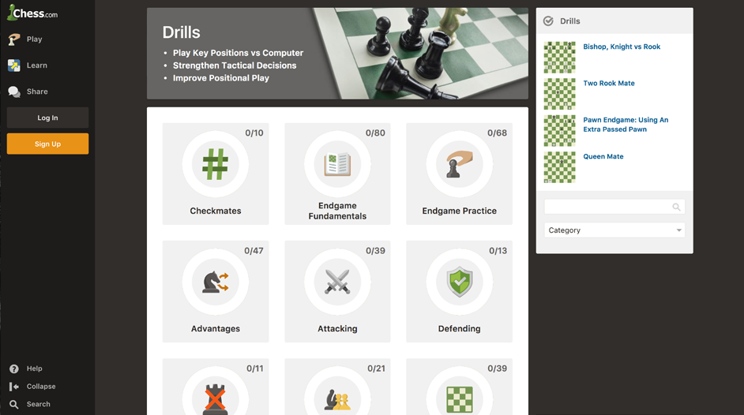The image size is (744, 415).
Task: Click the Queen Mate board thumbnail
Action: (559, 167)
